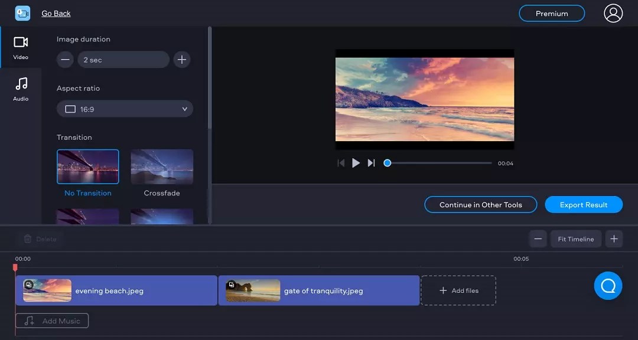Select the Crossfade transition
Image resolution: width=638 pixels, height=340 pixels.
point(162,166)
